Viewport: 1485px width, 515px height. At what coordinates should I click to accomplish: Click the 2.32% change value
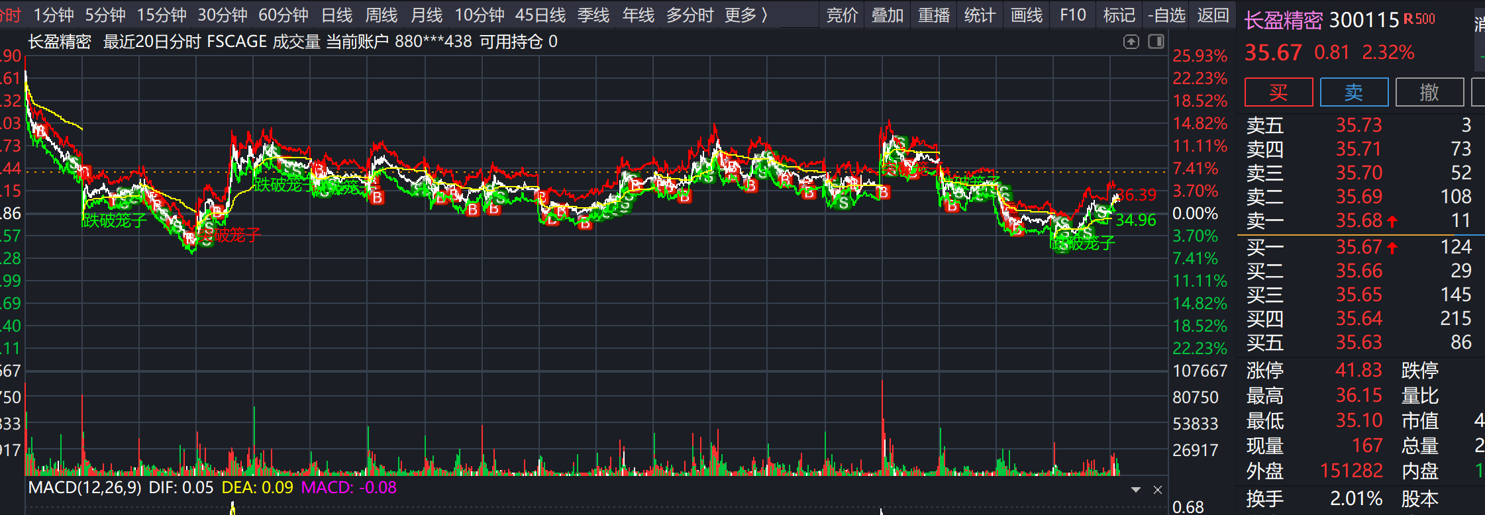click(1388, 52)
